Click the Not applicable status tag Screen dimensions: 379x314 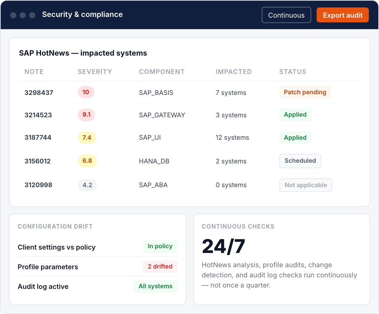305,185
